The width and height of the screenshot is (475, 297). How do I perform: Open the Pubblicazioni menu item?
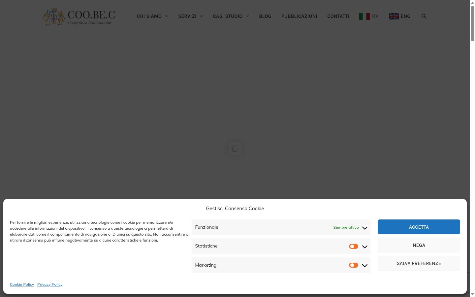[299, 16]
